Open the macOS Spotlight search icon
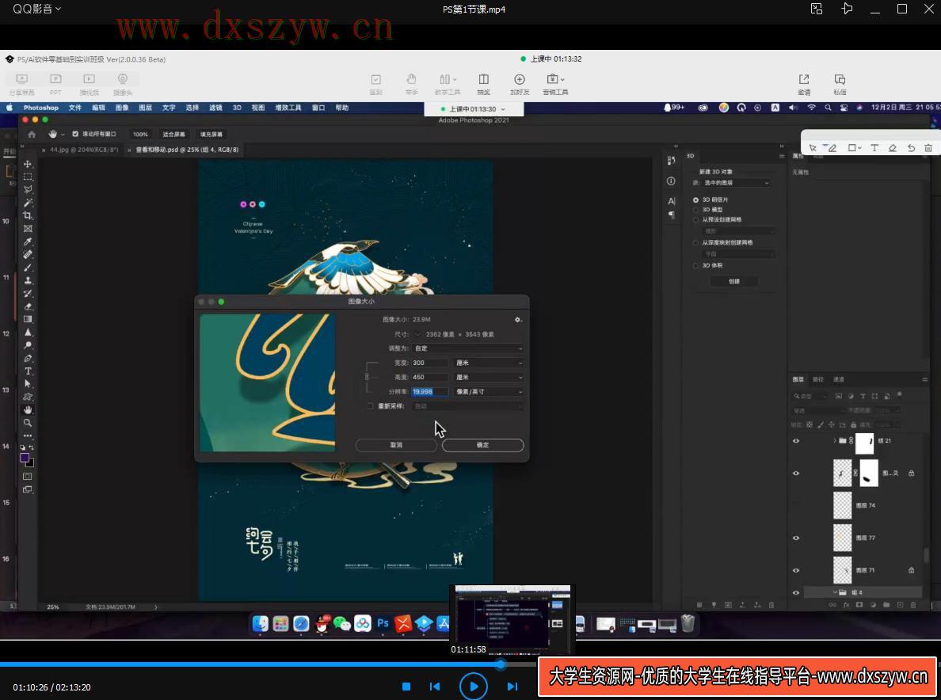Image resolution: width=941 pixels, height=700 pixels. click(x=829, y=108)
